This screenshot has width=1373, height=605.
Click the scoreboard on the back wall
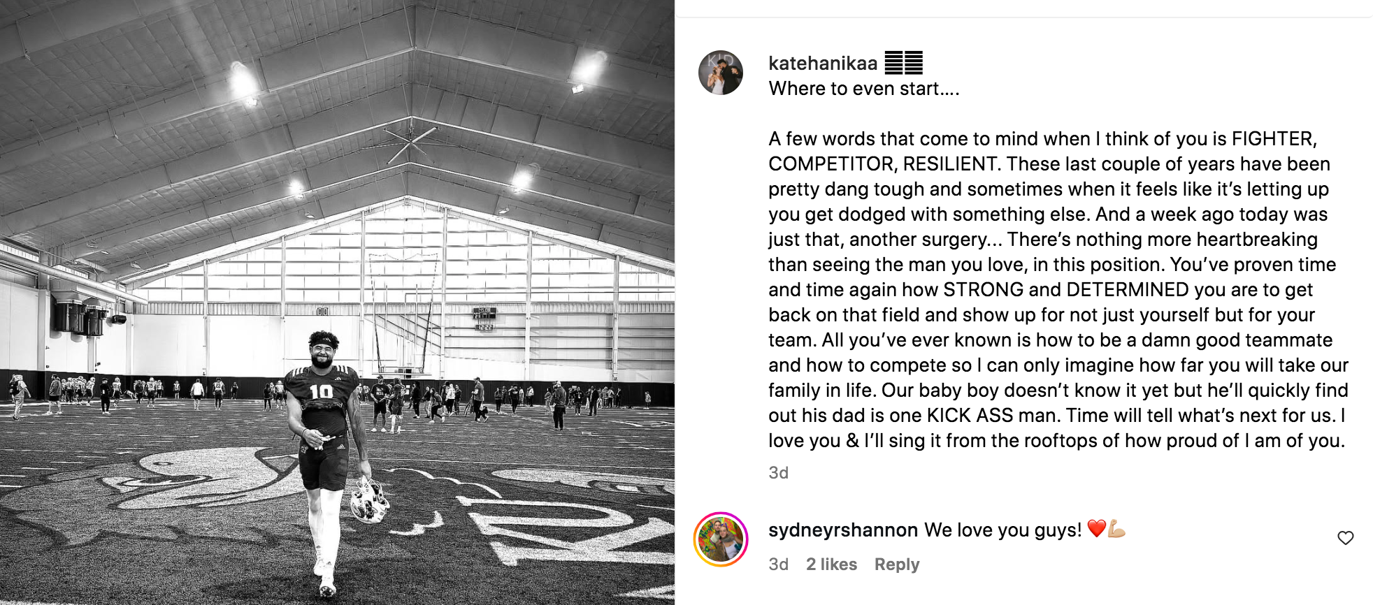(x=484, y=319)
